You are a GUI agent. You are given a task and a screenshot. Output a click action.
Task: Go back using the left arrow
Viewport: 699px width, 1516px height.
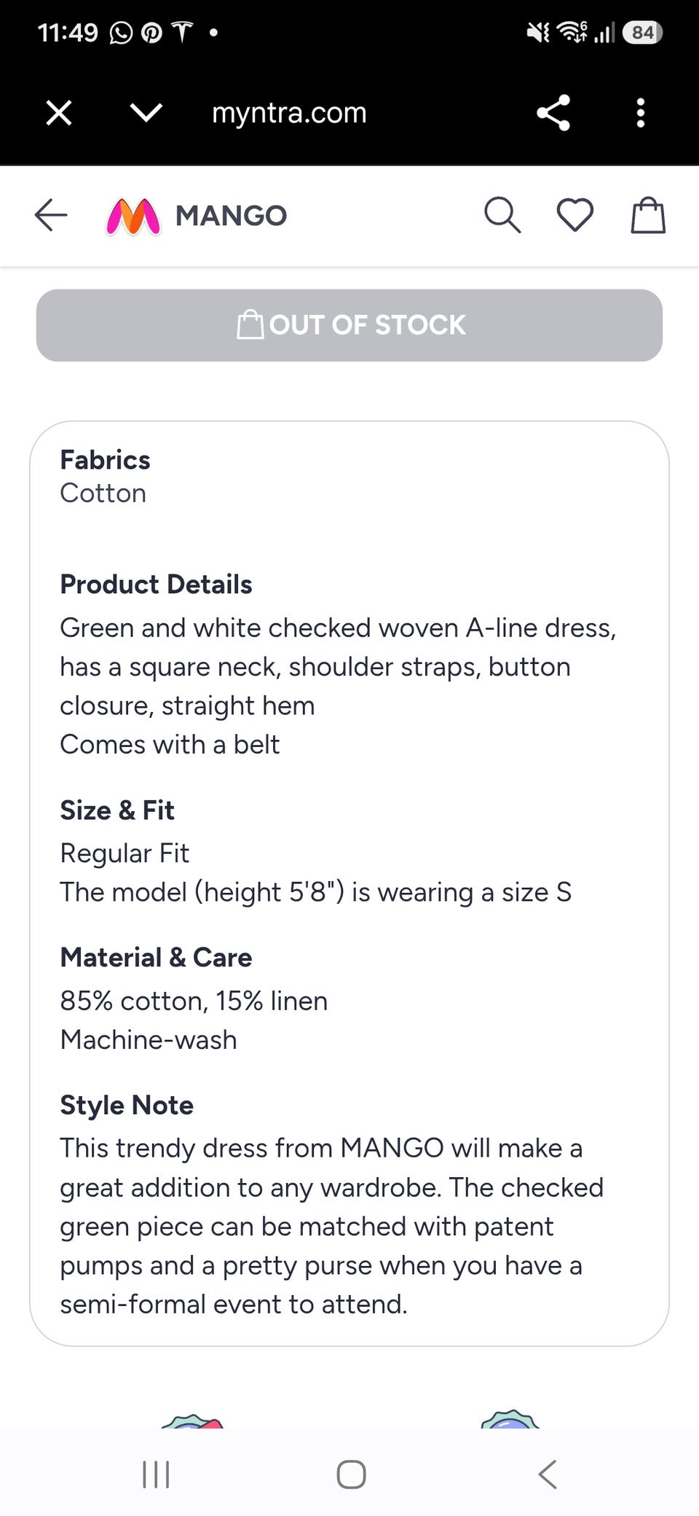pos(51,215)
